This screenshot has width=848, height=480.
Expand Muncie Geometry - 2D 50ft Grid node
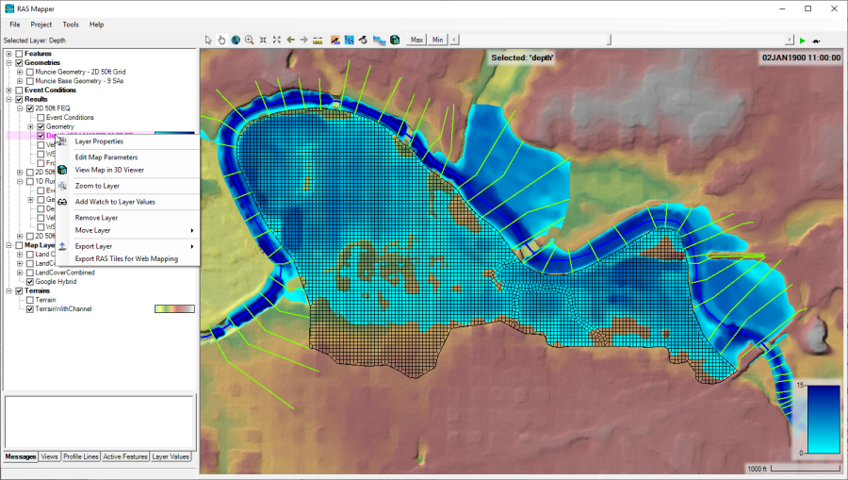20,72
